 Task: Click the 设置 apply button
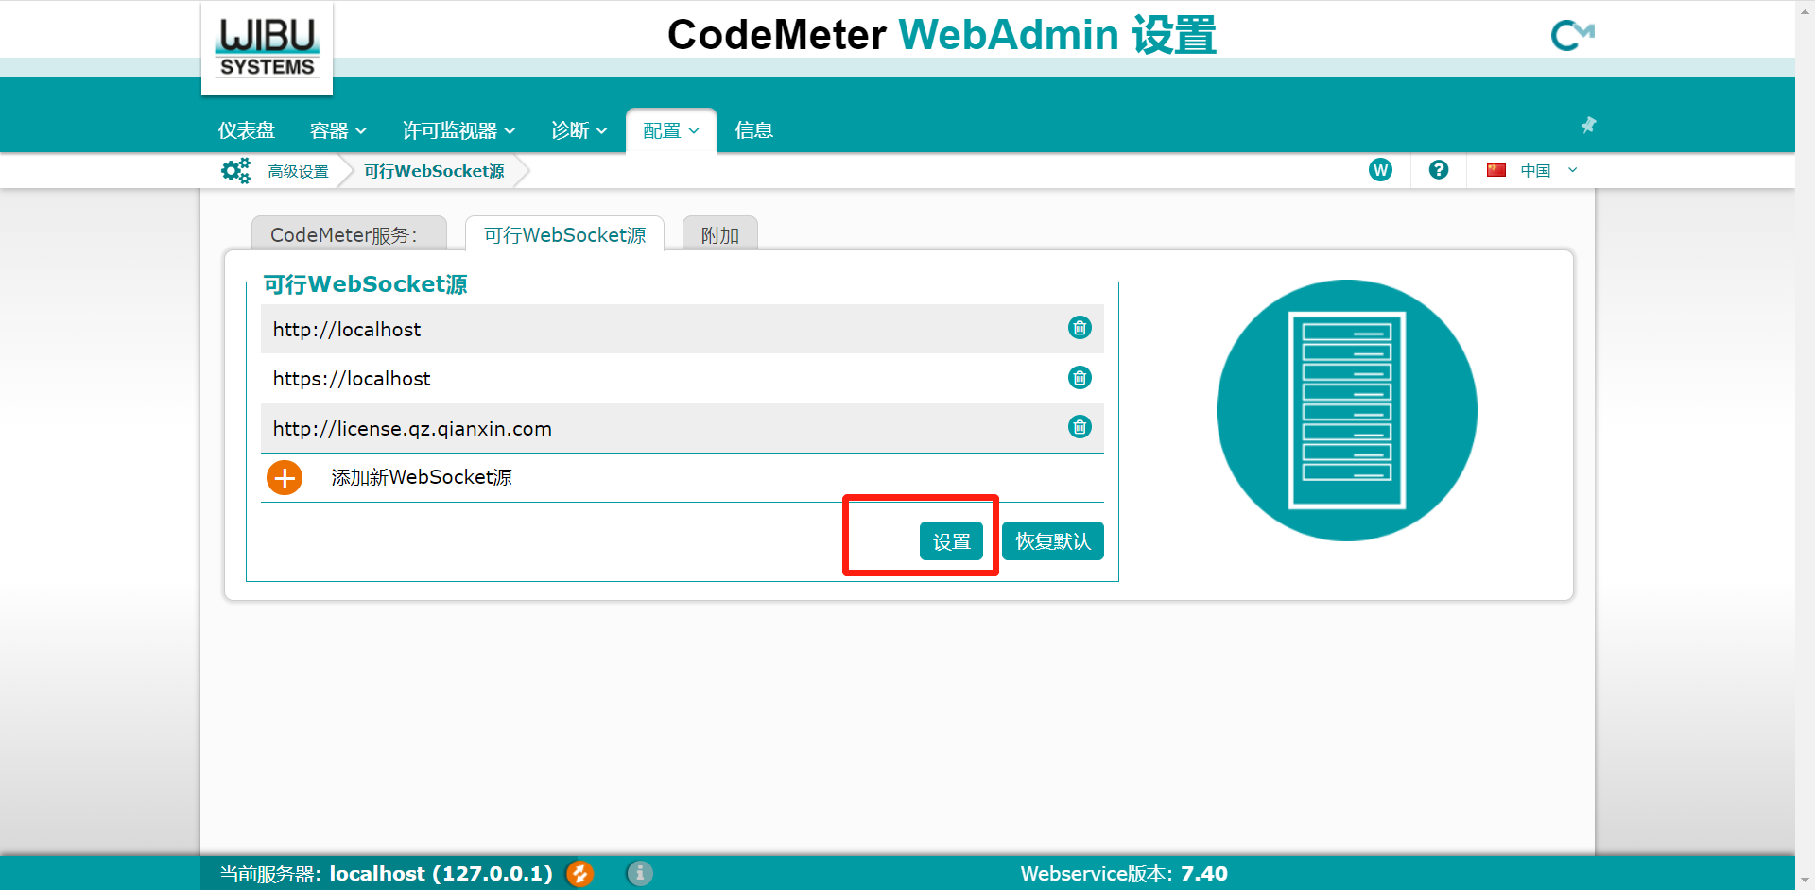point(951,541)
